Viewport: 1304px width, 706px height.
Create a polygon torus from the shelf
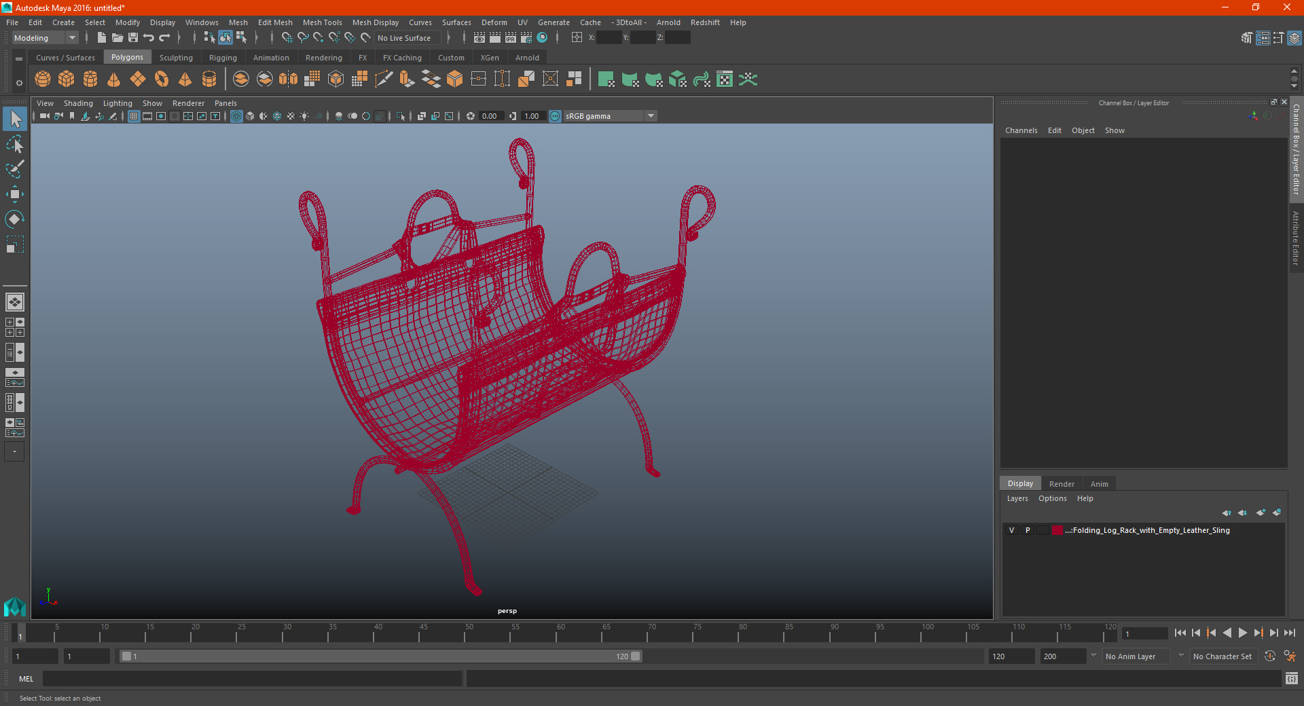(162, 79)
